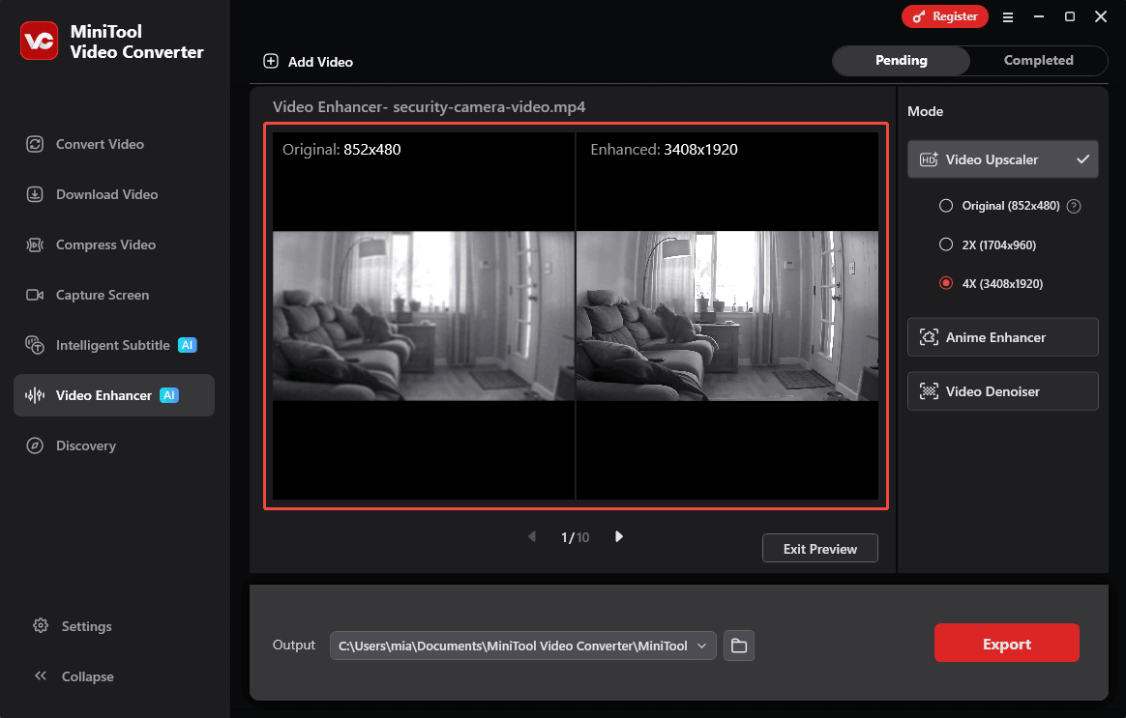Click the Mode heading

(x=925, y=111)
